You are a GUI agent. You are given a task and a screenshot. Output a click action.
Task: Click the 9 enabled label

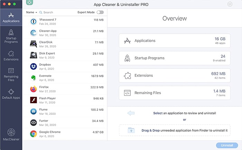click(219, 61)
